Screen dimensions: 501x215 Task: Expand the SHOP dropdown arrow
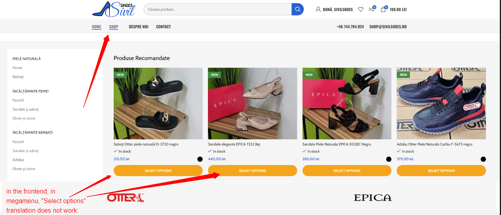[120, 27]
